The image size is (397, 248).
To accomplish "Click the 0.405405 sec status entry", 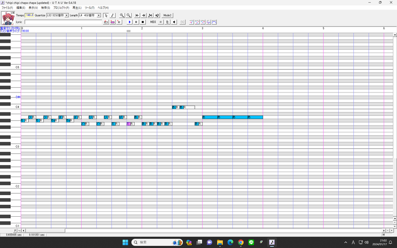I will coord(14,235).
